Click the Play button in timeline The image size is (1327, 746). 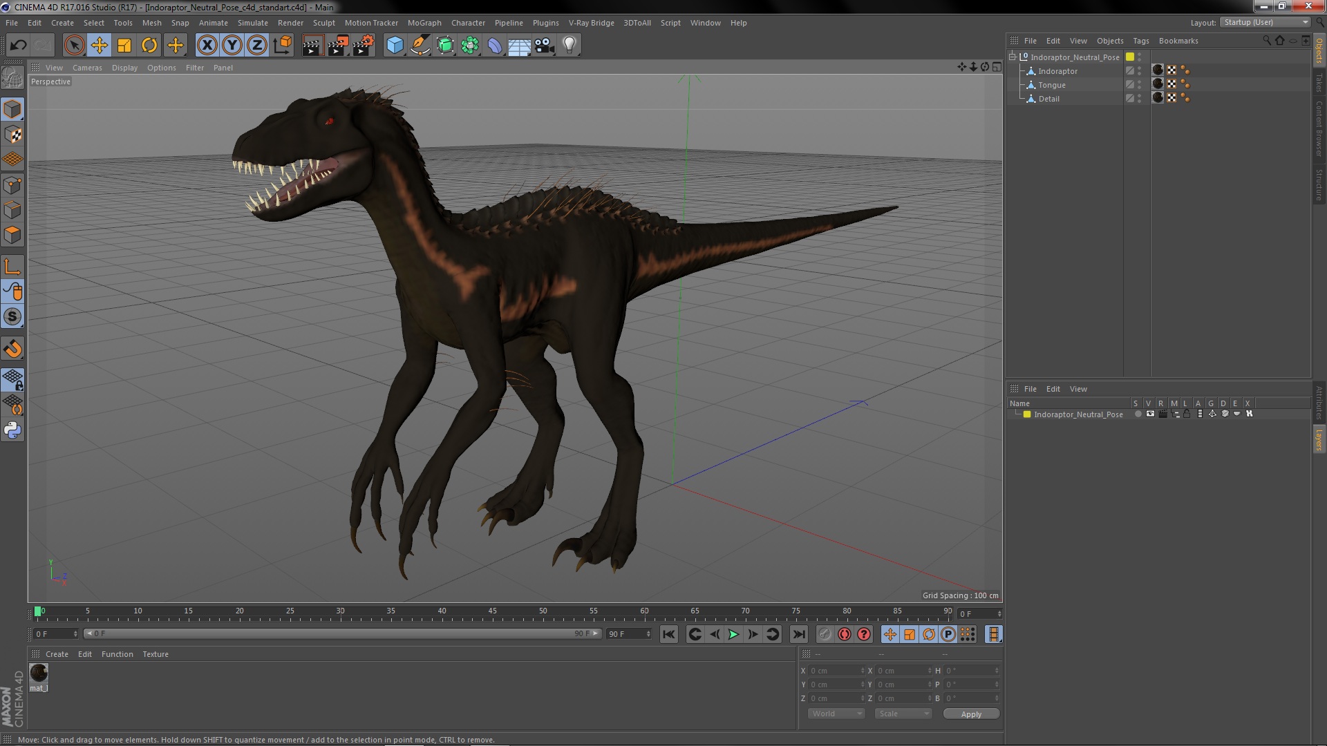734,634
